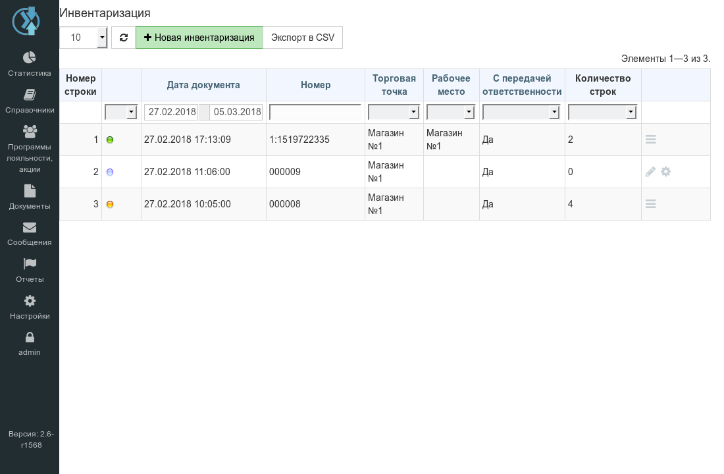
Task: Open the status filter dropdown
Action: point(121,112)
